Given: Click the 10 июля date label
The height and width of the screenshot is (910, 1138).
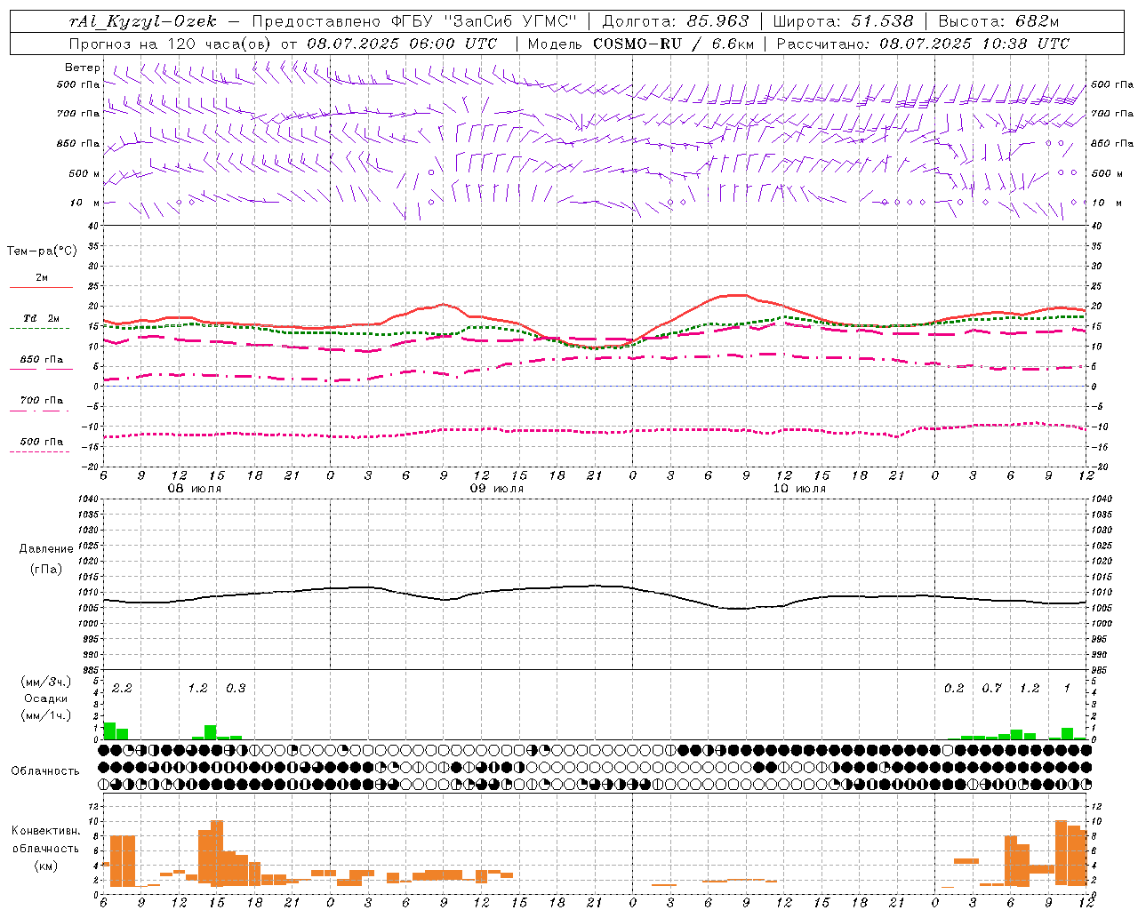Looking at the screenshot, I should [x=799, y=489].
